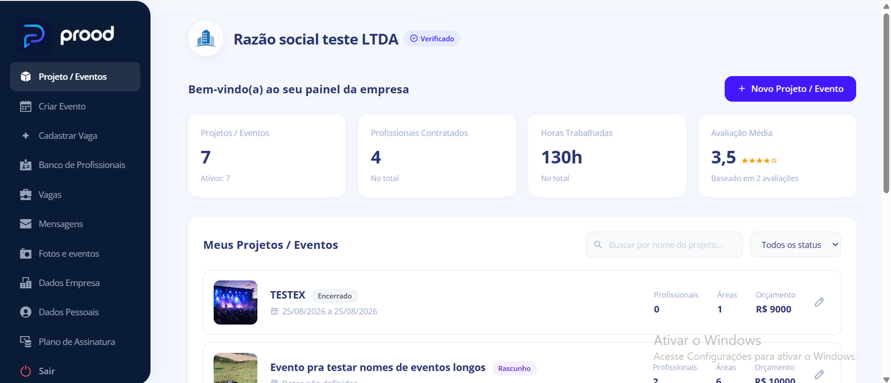This screenshot has height=383, width=891.
Task: Click the subscription icon beside Plano de Assinatura
Action: point(26,341)
